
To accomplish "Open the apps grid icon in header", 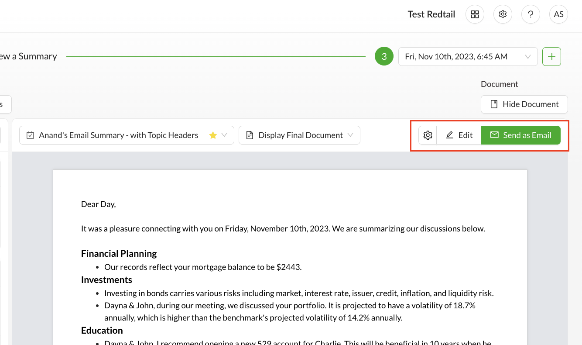I will [x=475, y=14].
